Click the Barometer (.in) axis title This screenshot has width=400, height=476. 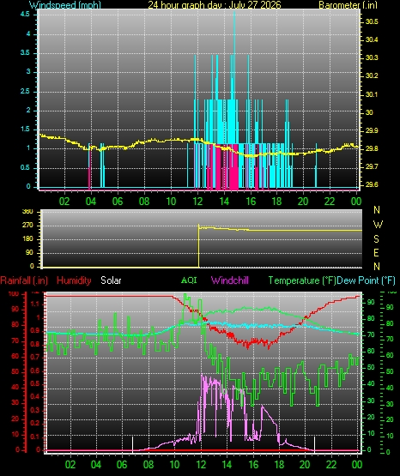tap(348, 4)
